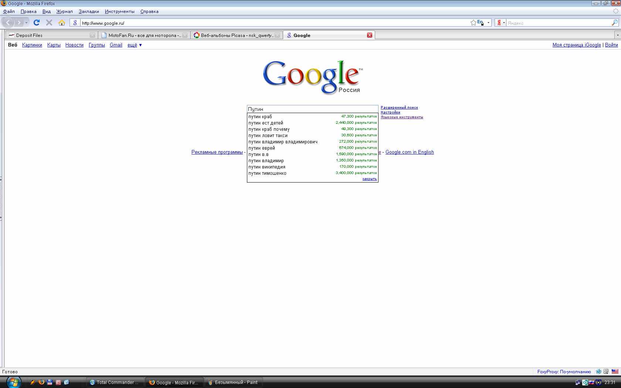Run the search with the magnifier icon
The image size is (621, 388).
614,23
